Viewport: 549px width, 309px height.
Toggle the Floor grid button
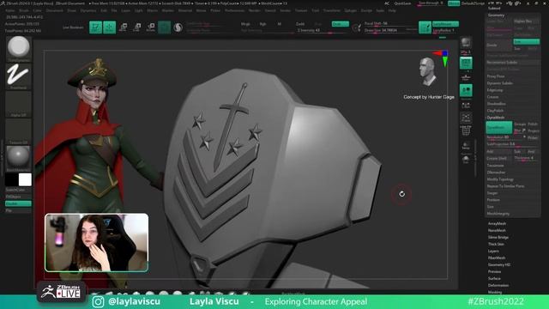click(466, 77)
